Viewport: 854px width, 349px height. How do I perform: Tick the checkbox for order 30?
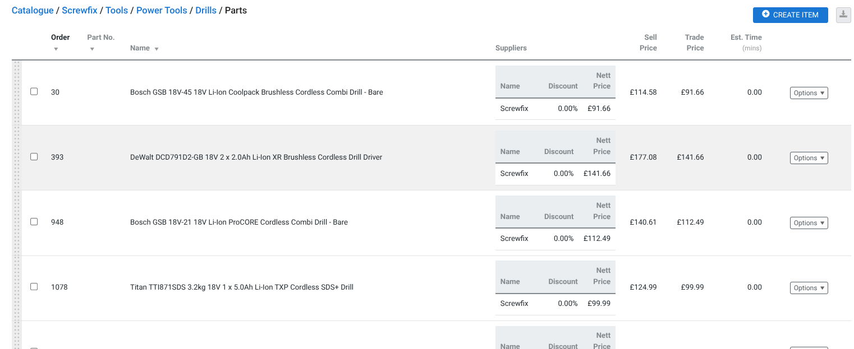click(x=34, y=91)
